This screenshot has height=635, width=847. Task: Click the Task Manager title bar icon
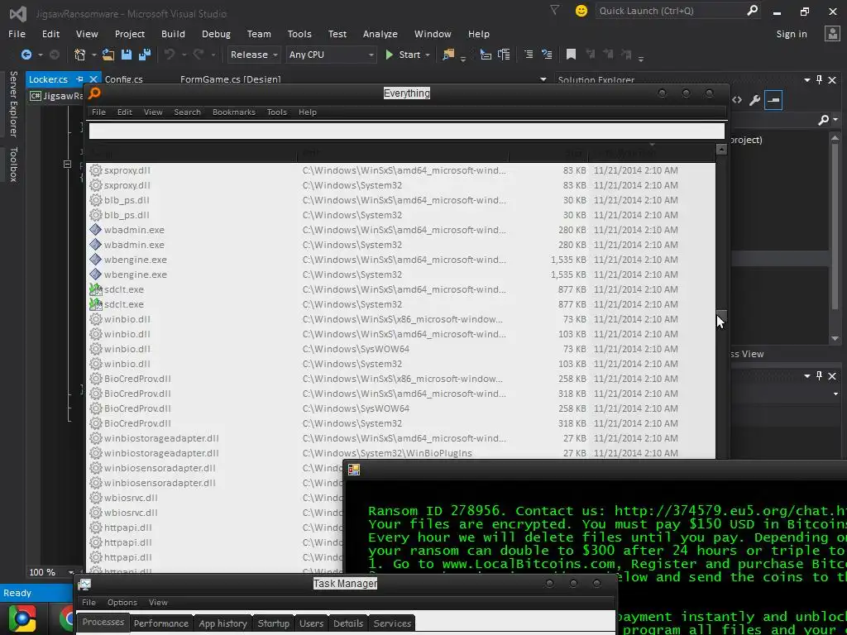84,584
